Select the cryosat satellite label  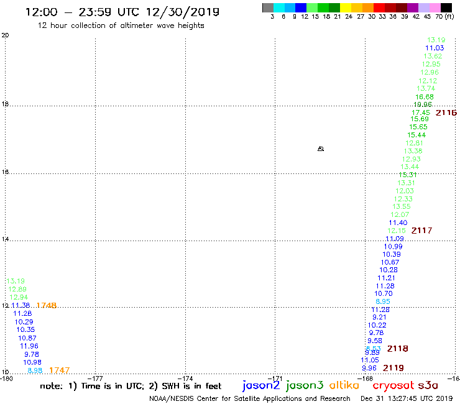(393, 385)
